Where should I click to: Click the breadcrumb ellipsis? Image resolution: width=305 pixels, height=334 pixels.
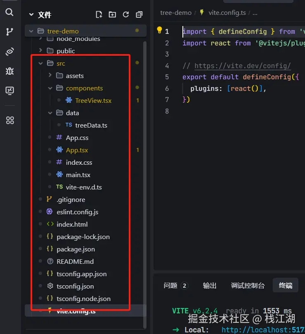click(255, 13)
